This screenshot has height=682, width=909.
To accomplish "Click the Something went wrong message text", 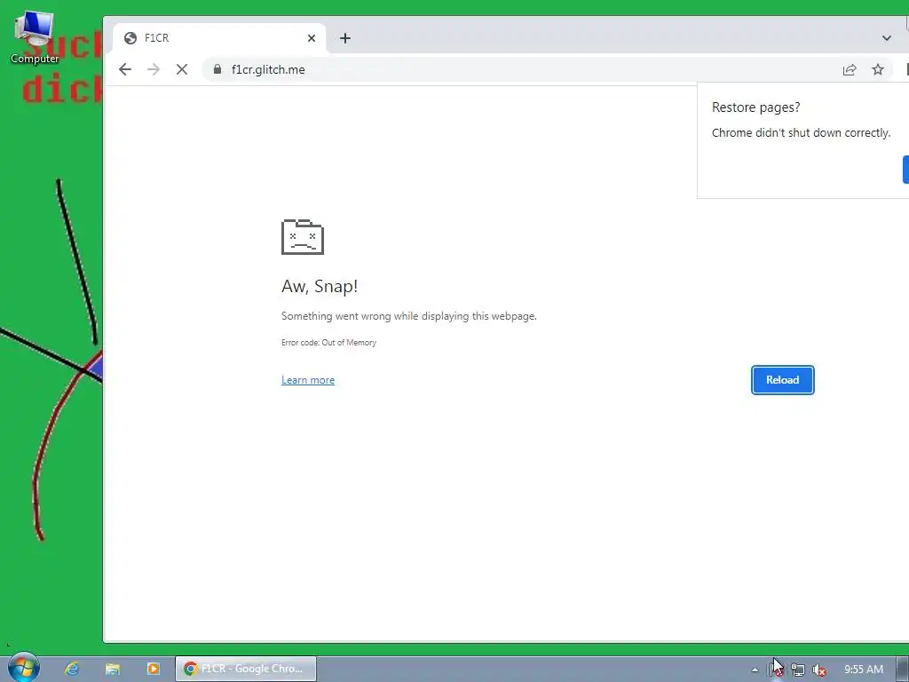I will (408, 316).
